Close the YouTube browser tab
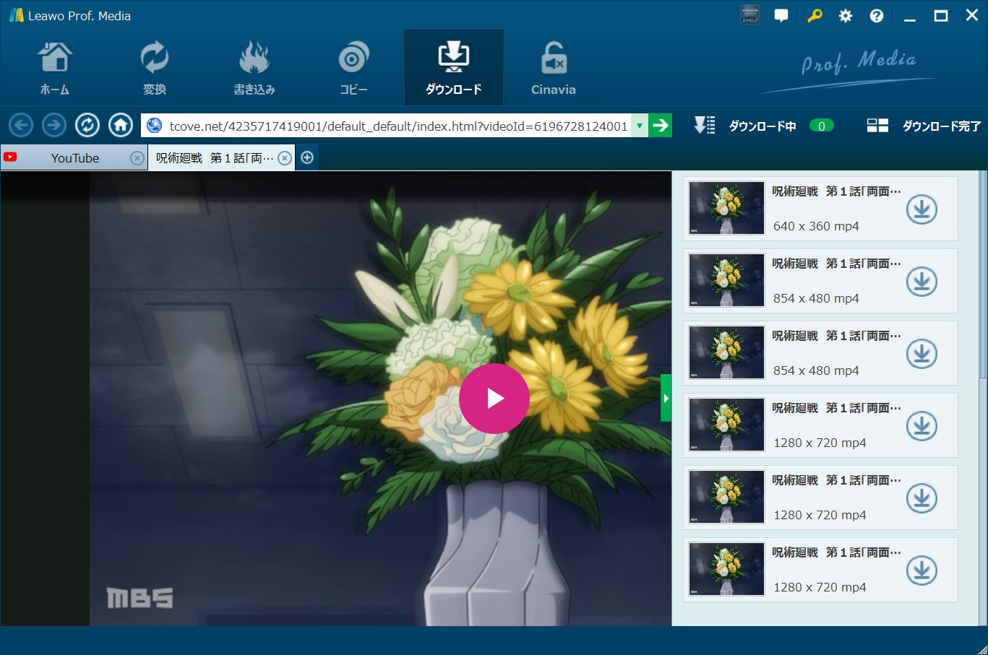The image size is (988, 655). [137, 158]
